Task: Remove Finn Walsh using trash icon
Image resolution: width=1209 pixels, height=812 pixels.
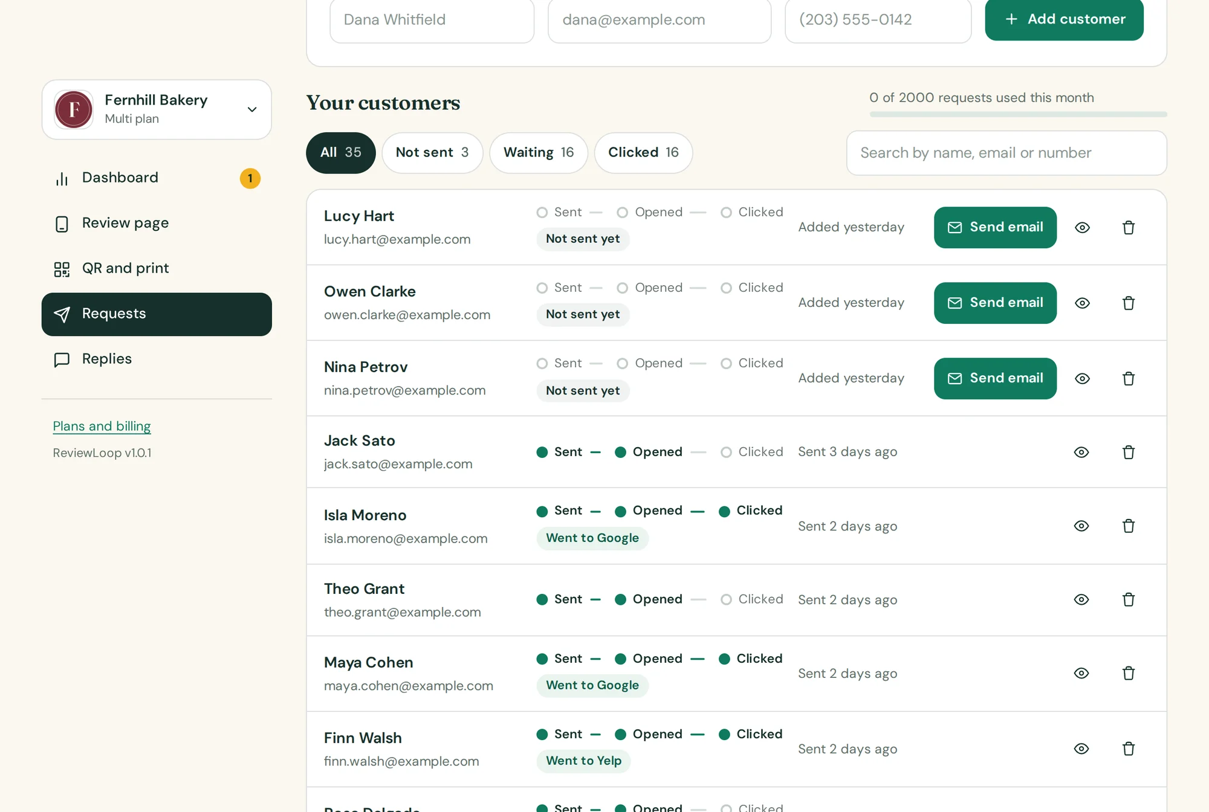Action: coord(1128,749)
